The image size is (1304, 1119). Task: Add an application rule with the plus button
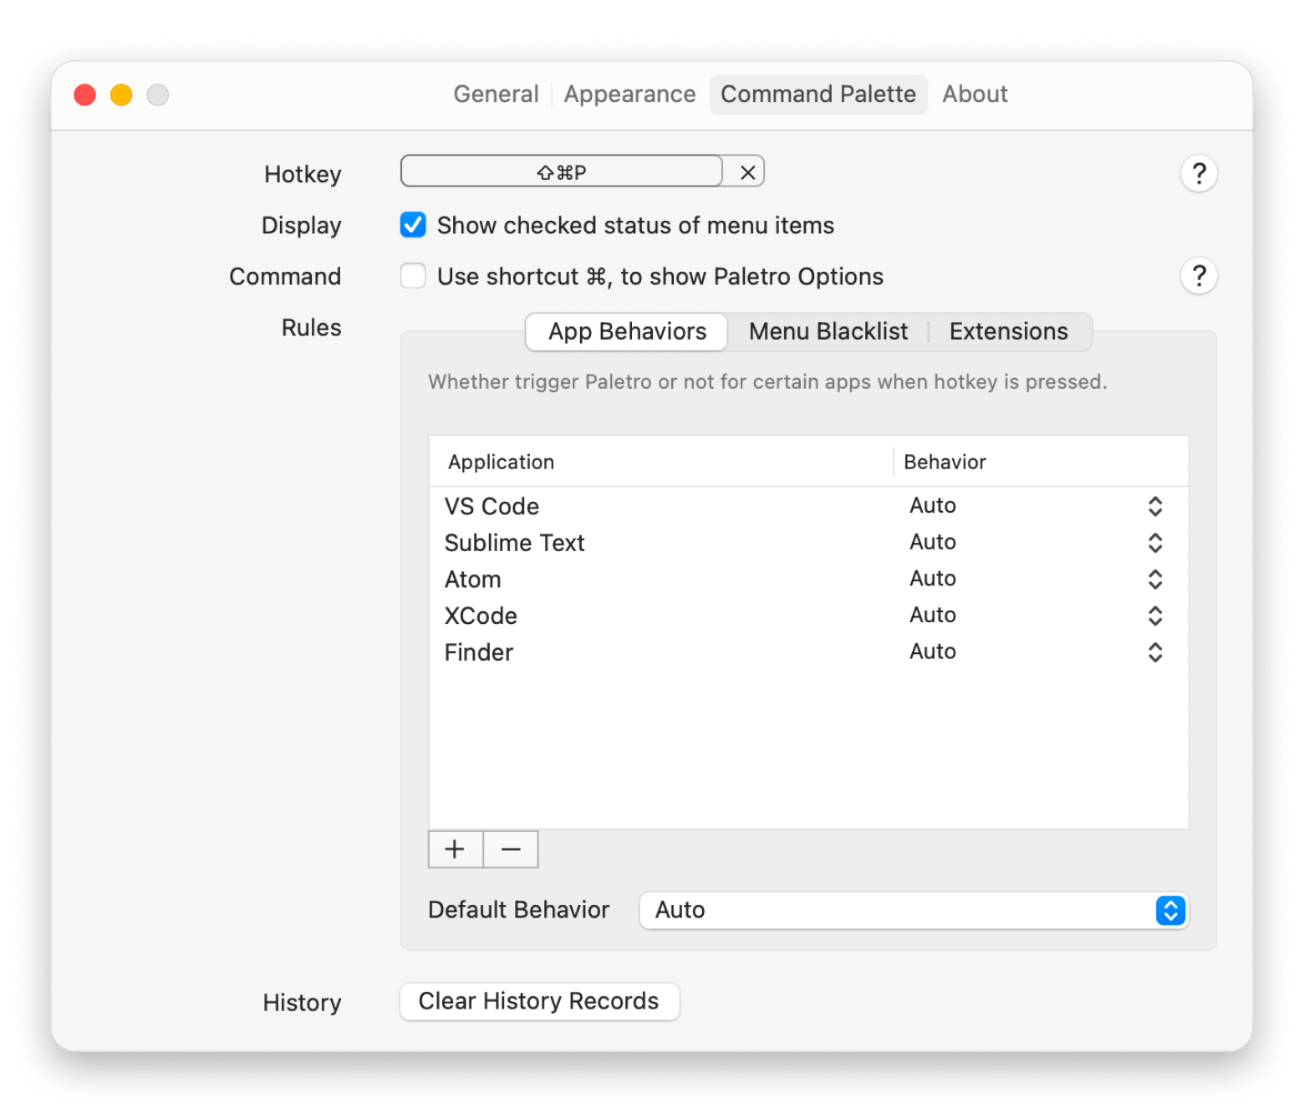[455, 850]
